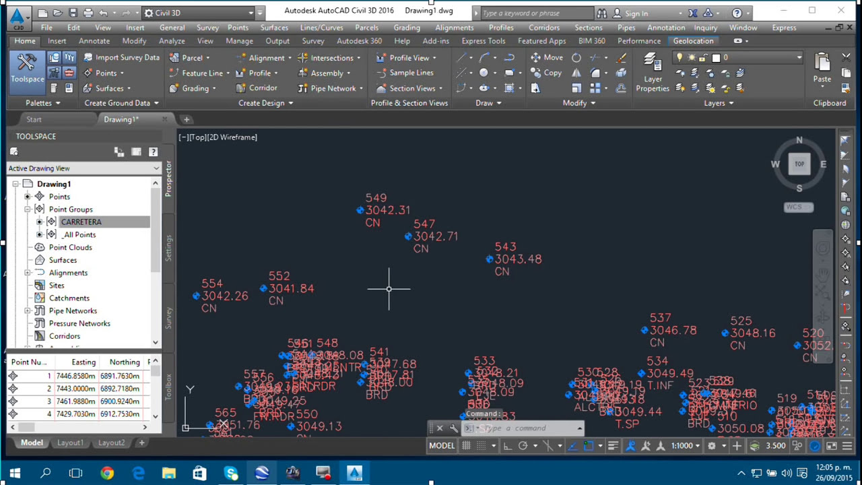The height and width of the screenshot is (485, 862).
Task: Click the Workspace Switching gear icon
Action: [712, 445]
